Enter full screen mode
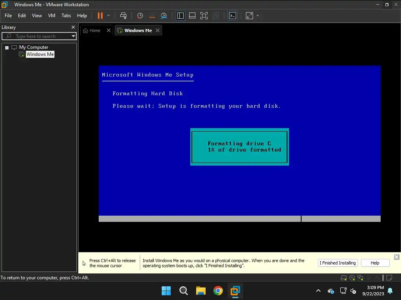The height and width of the screenshot is (300, 401). click(204, 16)
